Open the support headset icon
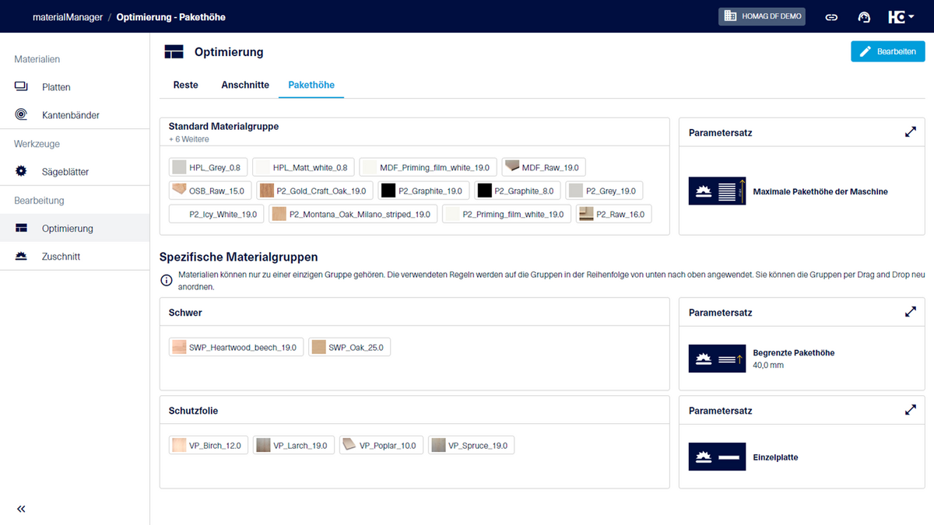Image resolution: width=934 pixels, height=525 pixels. [x=864, y=16]
